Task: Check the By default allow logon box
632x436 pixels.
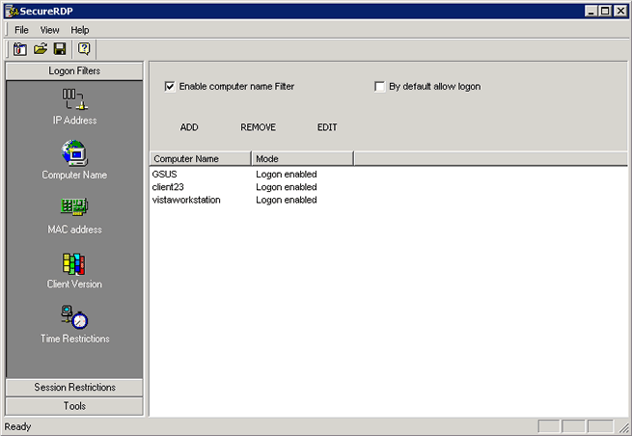Action: [380, 87]
